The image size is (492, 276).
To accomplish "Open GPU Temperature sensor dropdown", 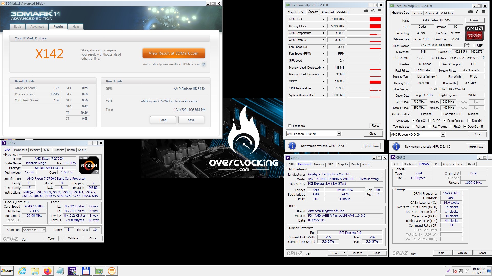I will [x=323, y=33].
